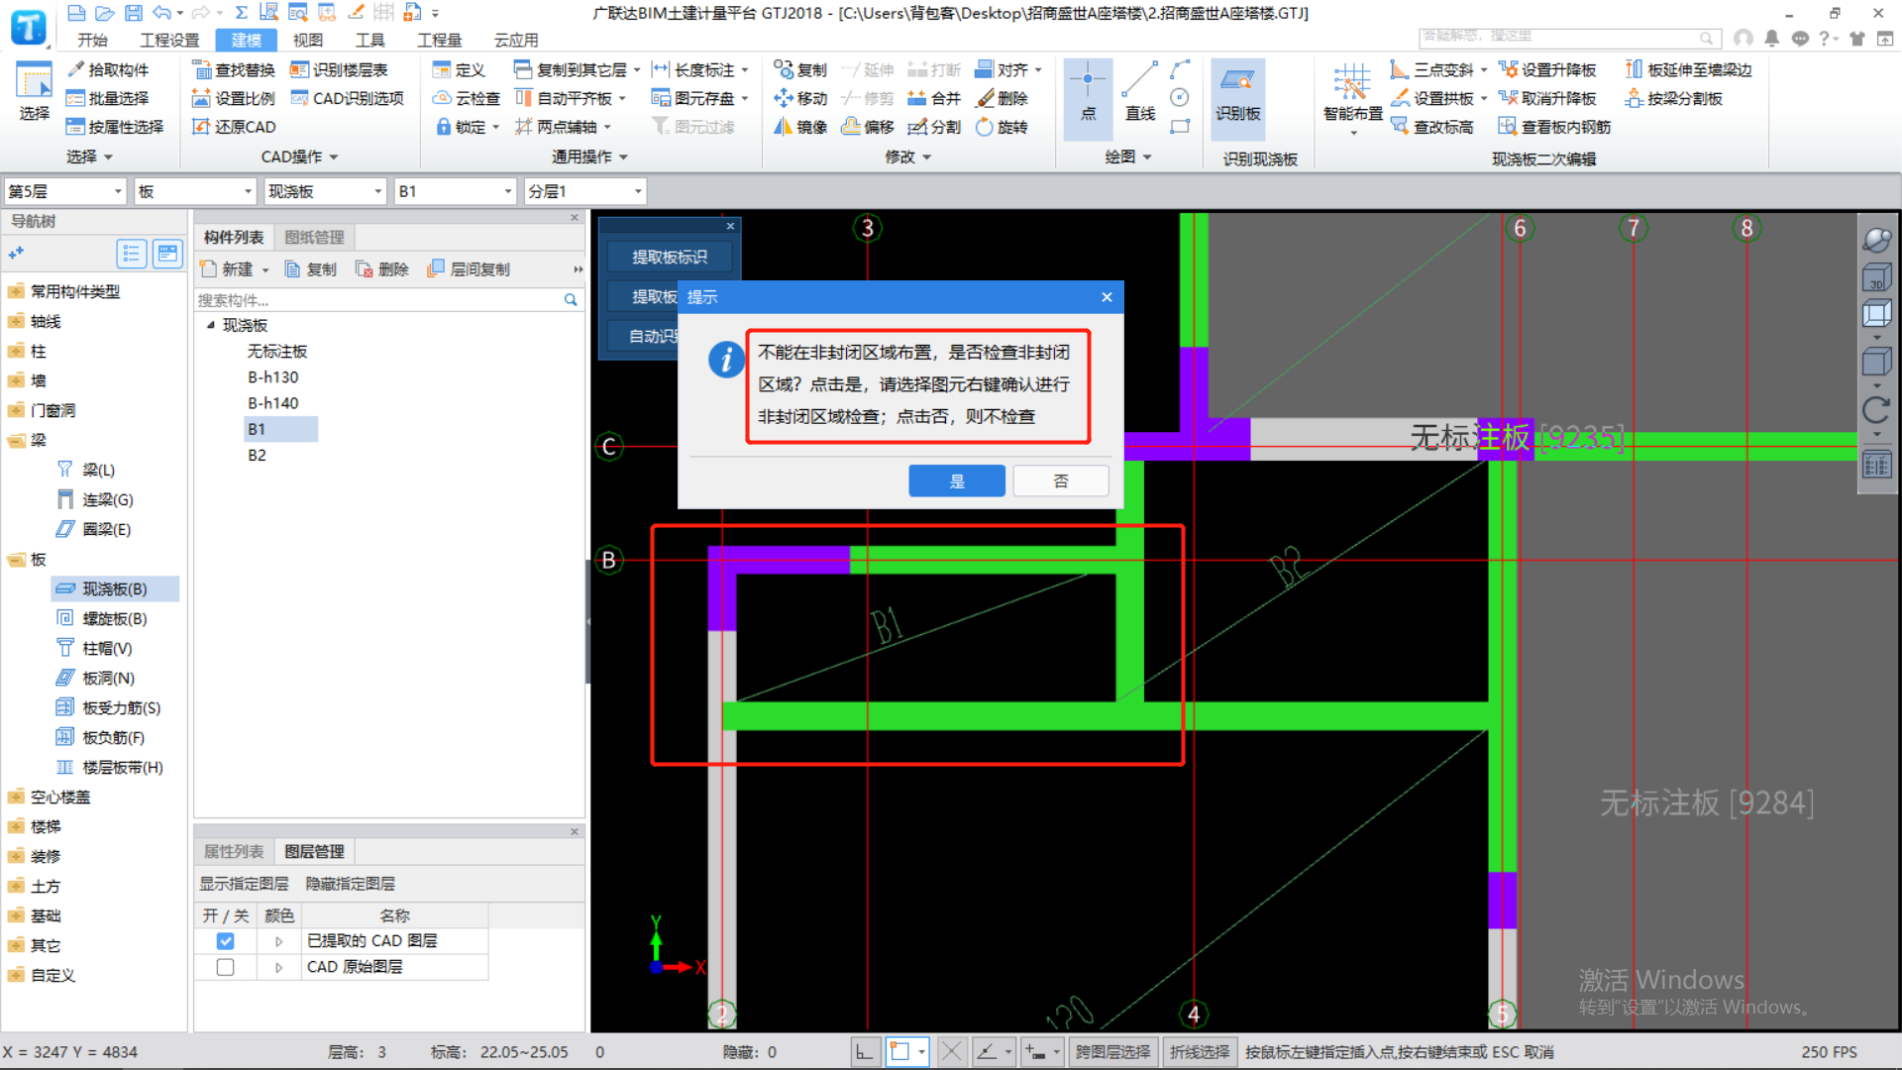1902x1070 pixels.
Task: Switch to the 工程设置 ribbon tab
Action: (x=169, y=40)
